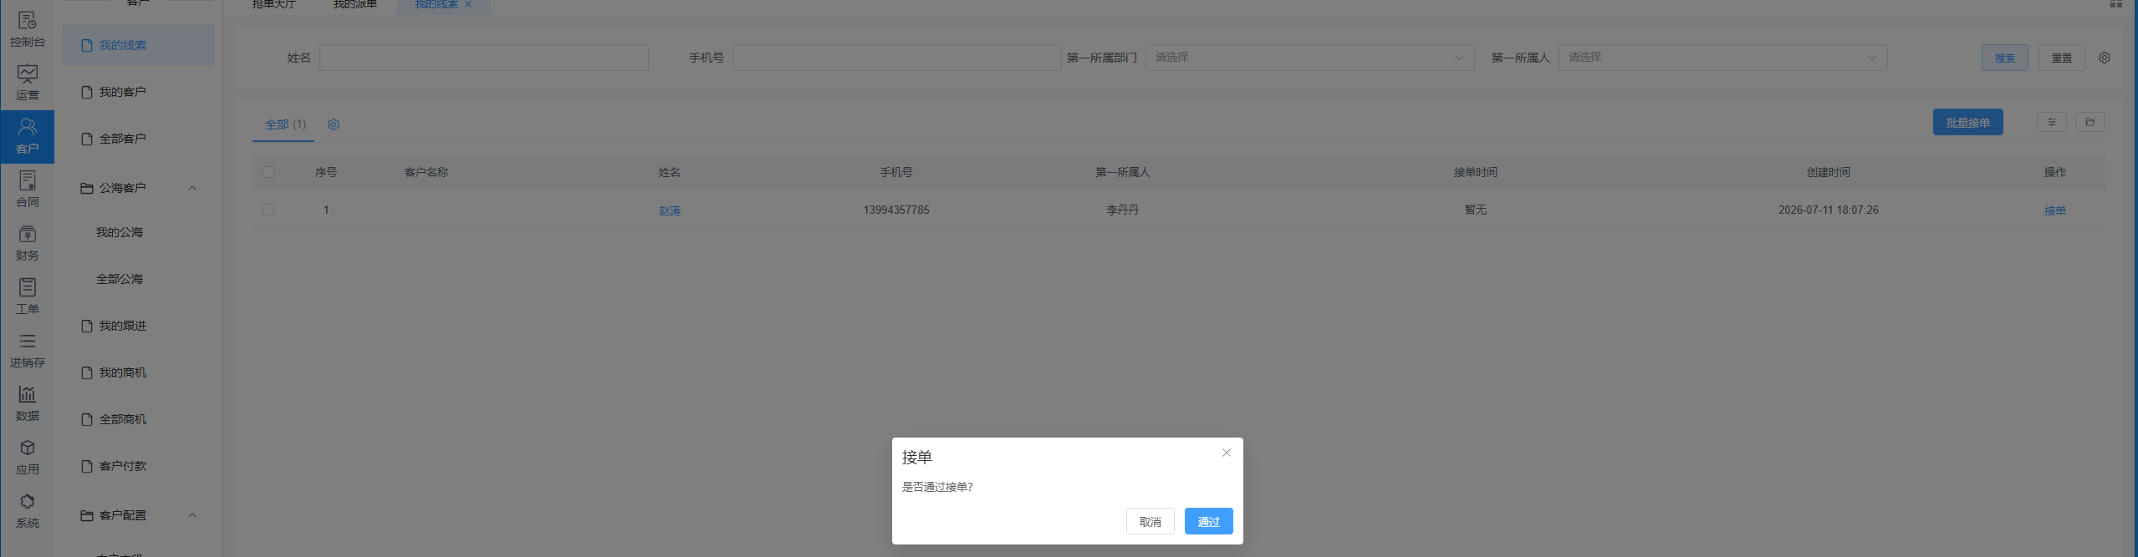Close the 接单 dialog with the X
2138x557 pixels.
pos(1227,453)
